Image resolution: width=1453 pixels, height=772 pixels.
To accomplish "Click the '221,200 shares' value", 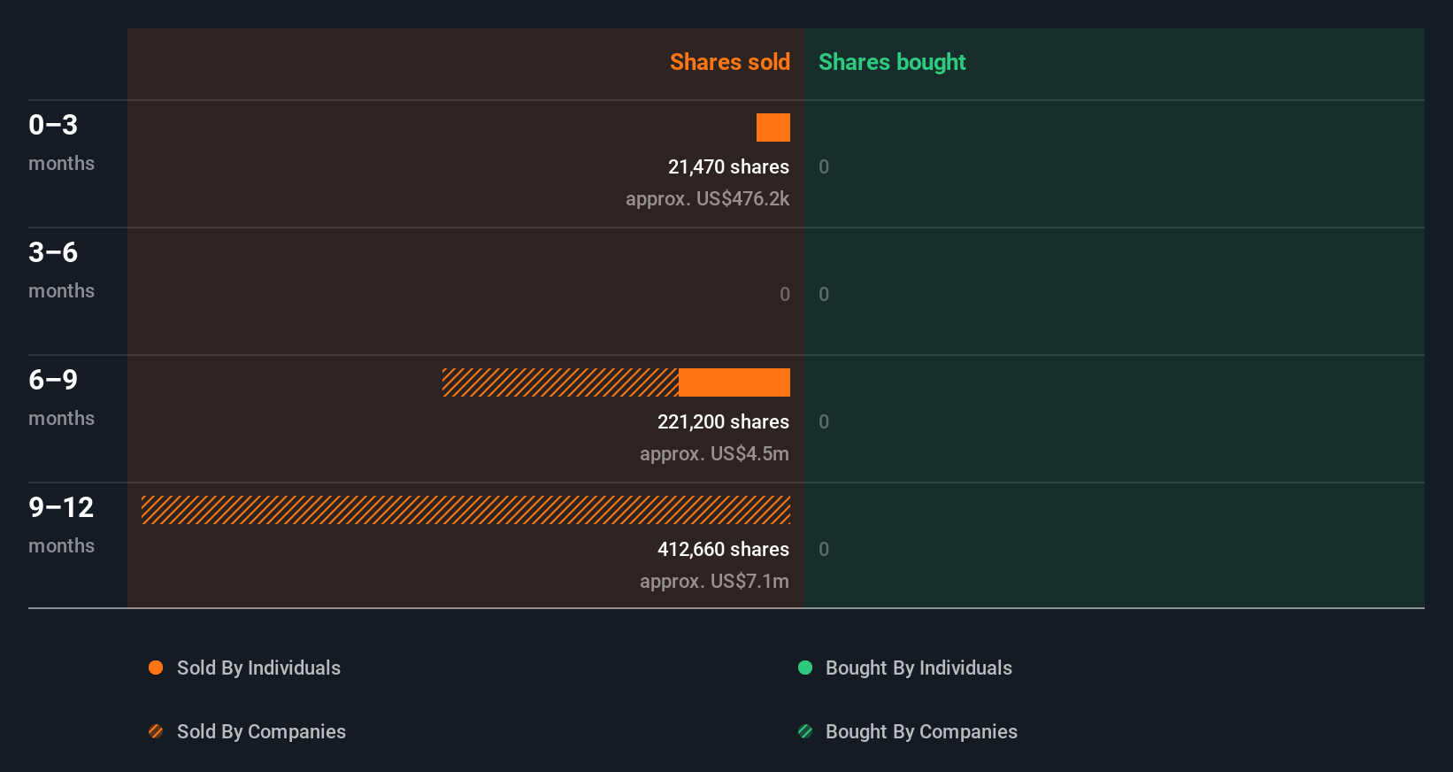I will (723, 421).
